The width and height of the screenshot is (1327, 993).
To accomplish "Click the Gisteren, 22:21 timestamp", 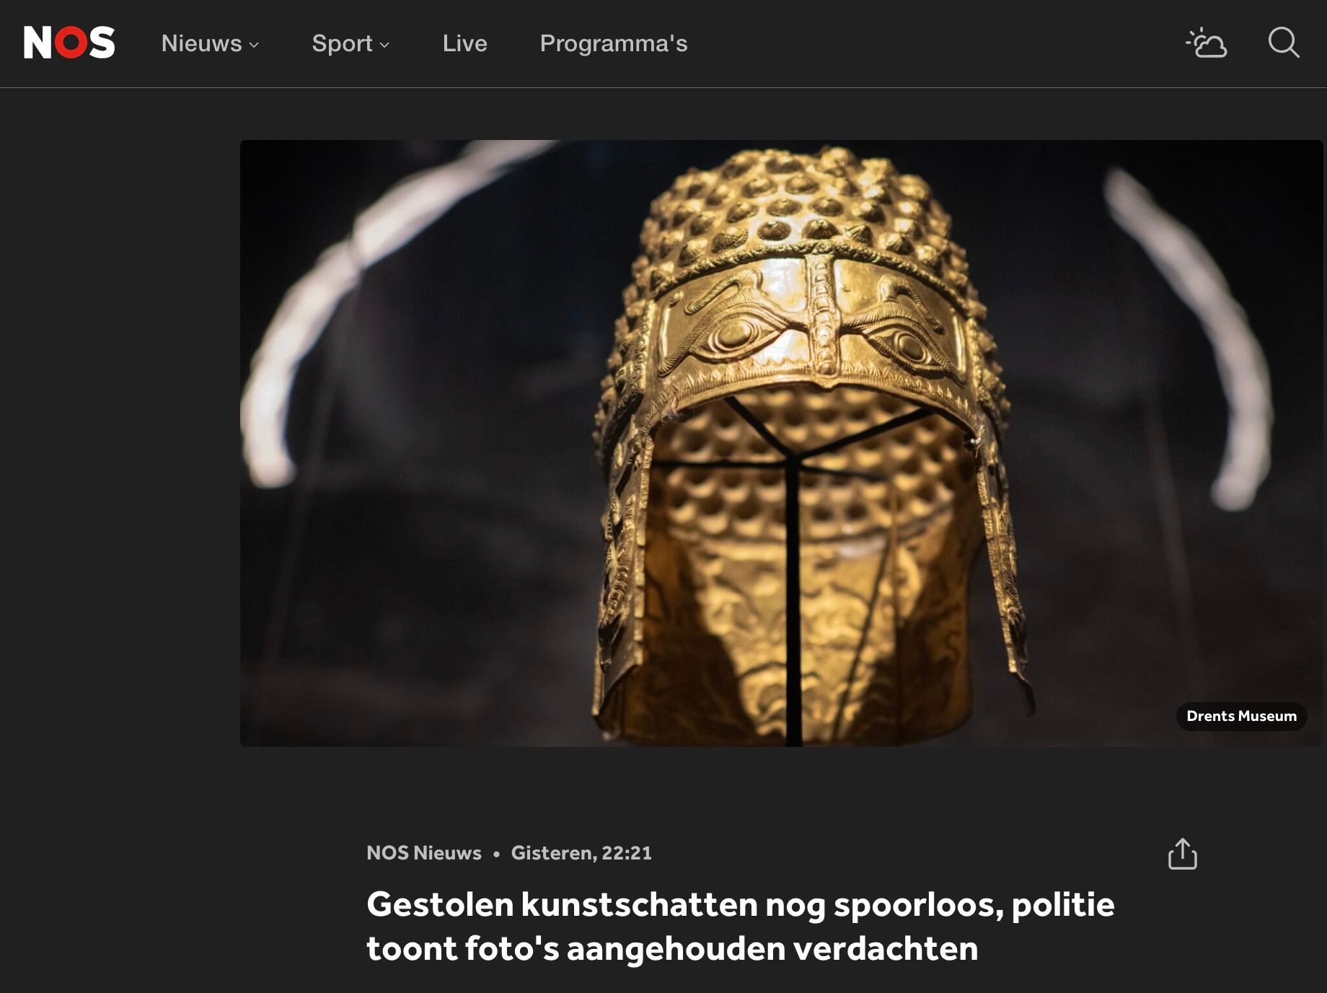I will tap(581, 853).
